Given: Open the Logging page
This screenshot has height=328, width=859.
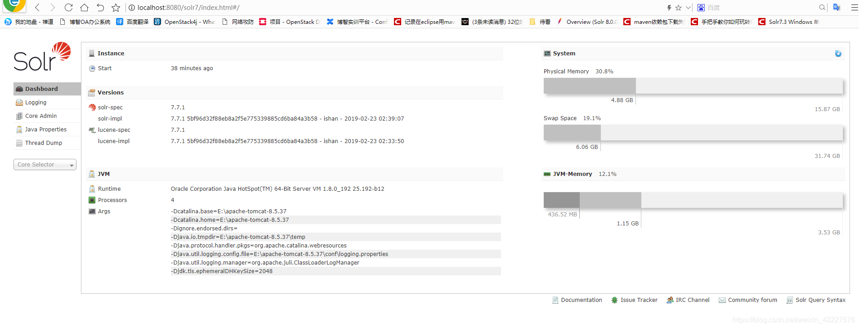Looking at the screenshot, I should [x=36, y=102].
